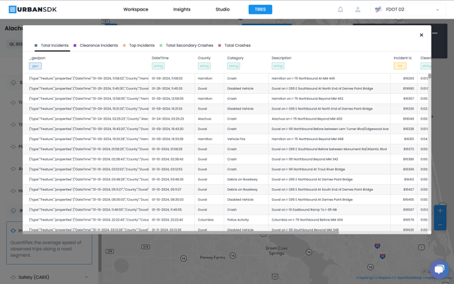Click the Description column header
Screen dimensions: 454x284
pos(281,58)
